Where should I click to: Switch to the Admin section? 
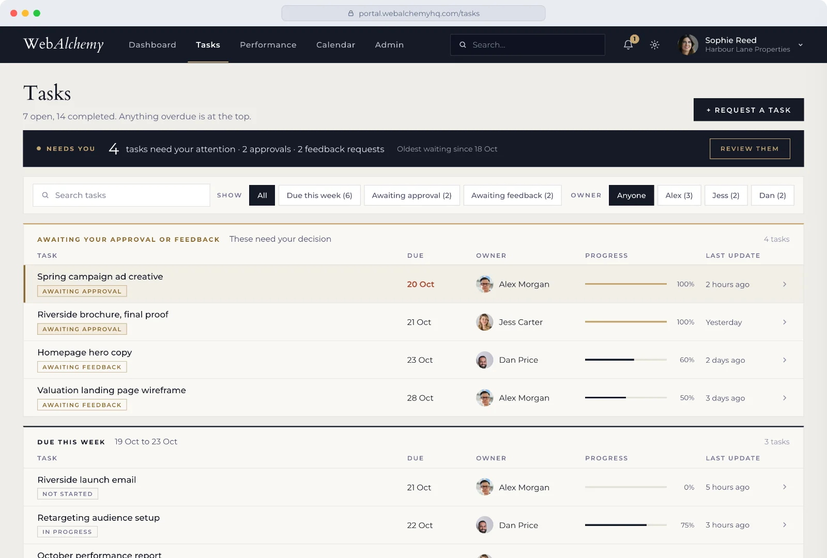[389, 45]
